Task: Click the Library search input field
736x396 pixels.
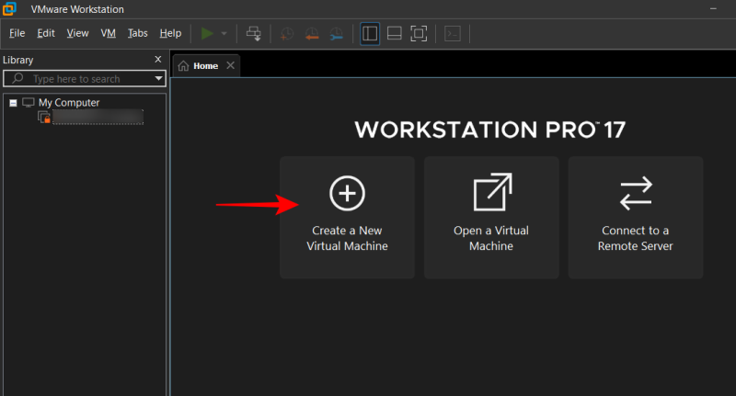Action: point(87,79)
